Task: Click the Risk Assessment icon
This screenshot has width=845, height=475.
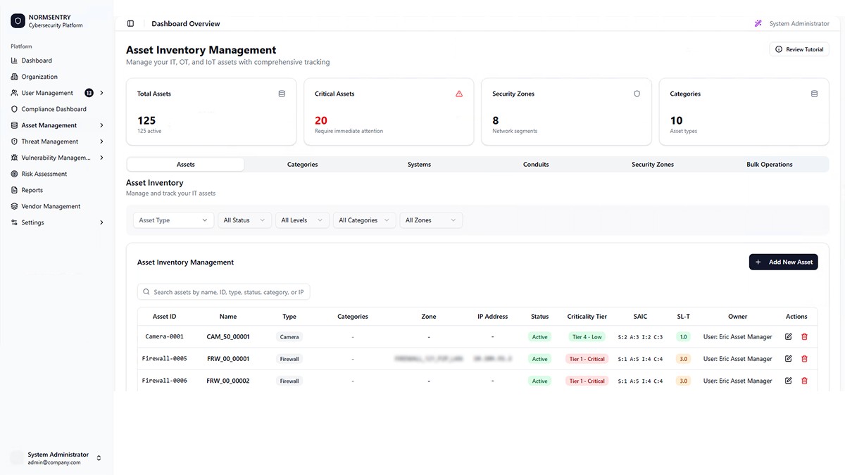Action: point(13,173)
